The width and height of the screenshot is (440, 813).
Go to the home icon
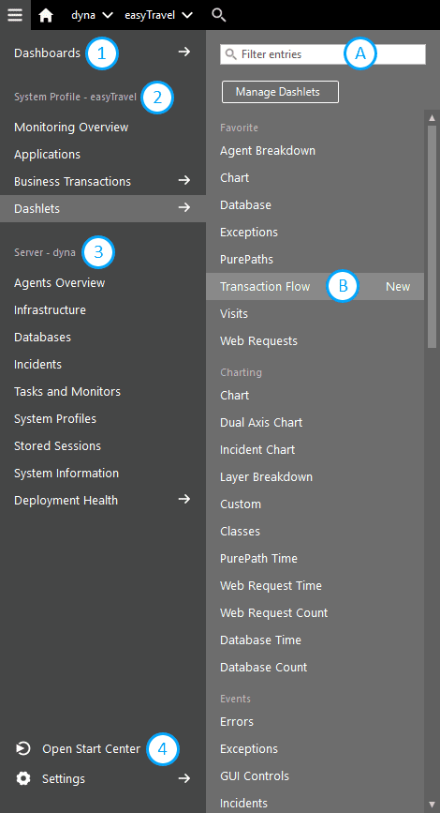pyautogui.click(x=46, y=16)
